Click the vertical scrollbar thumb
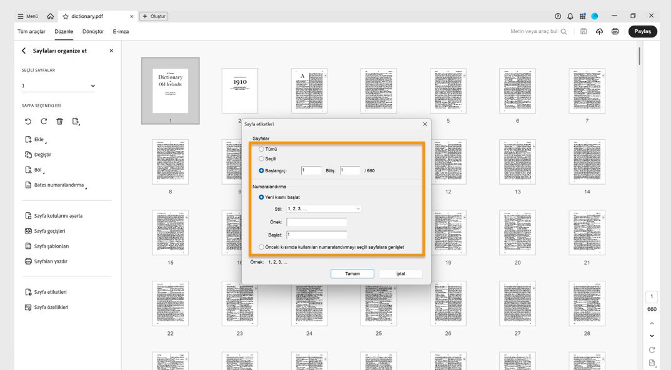 click(640, 56)
